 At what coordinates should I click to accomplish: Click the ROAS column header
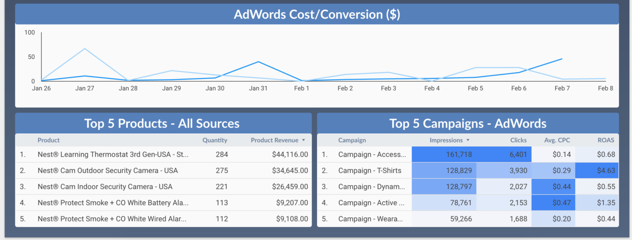click(x=606, y=140)
